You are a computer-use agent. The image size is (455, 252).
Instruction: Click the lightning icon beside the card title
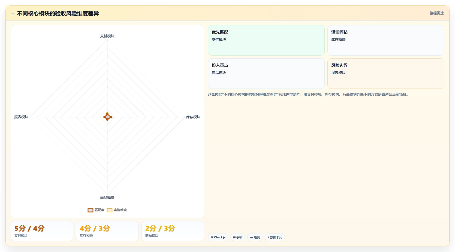tap(13, 14)
